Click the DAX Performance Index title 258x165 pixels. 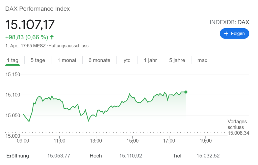tap(38, 9)
